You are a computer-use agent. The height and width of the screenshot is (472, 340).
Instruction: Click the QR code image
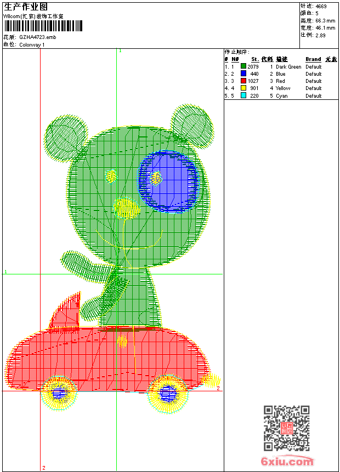coord(287,428)
